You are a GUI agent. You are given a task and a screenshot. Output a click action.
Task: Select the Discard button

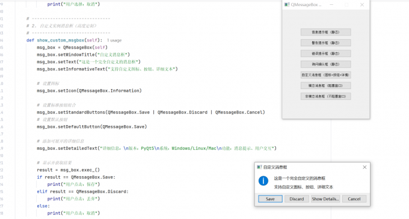(297, 199)
